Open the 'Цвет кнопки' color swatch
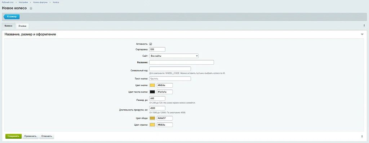This screenshot has width=369, height=143. (152, 85)
